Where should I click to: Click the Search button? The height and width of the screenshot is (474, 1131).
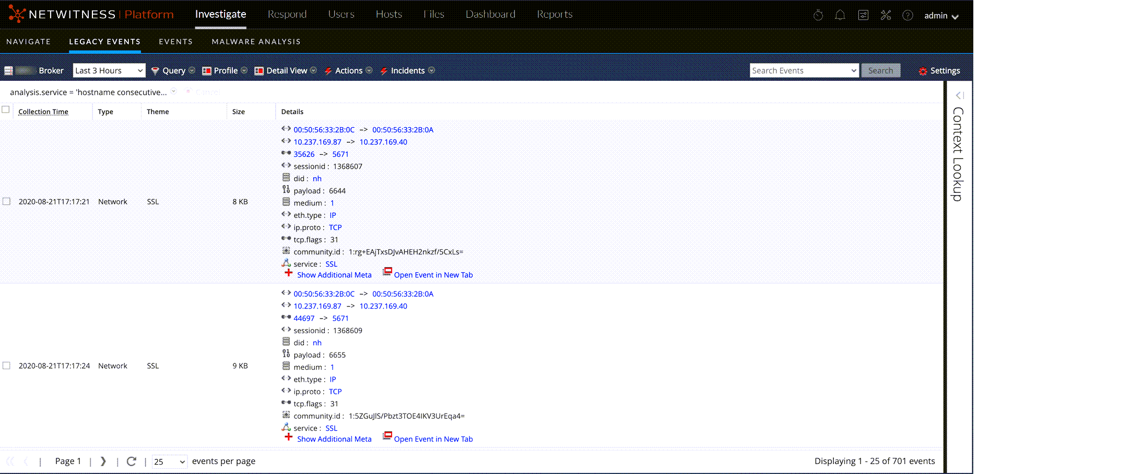point(880,70)
